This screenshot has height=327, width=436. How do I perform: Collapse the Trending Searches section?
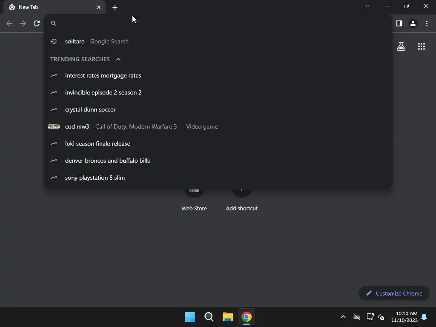tap(118, 59)
